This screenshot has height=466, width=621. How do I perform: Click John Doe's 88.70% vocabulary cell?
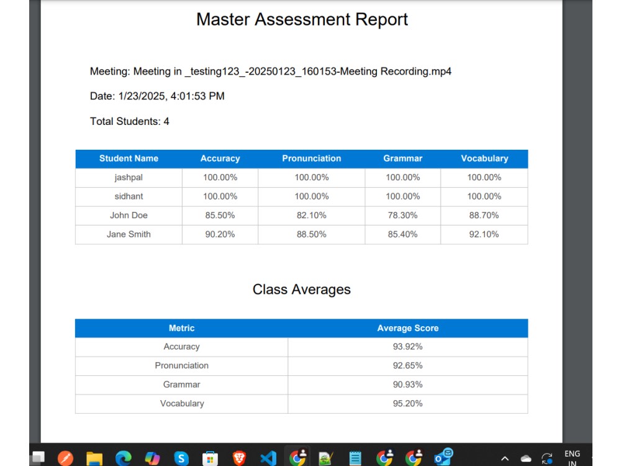(484, 216)
